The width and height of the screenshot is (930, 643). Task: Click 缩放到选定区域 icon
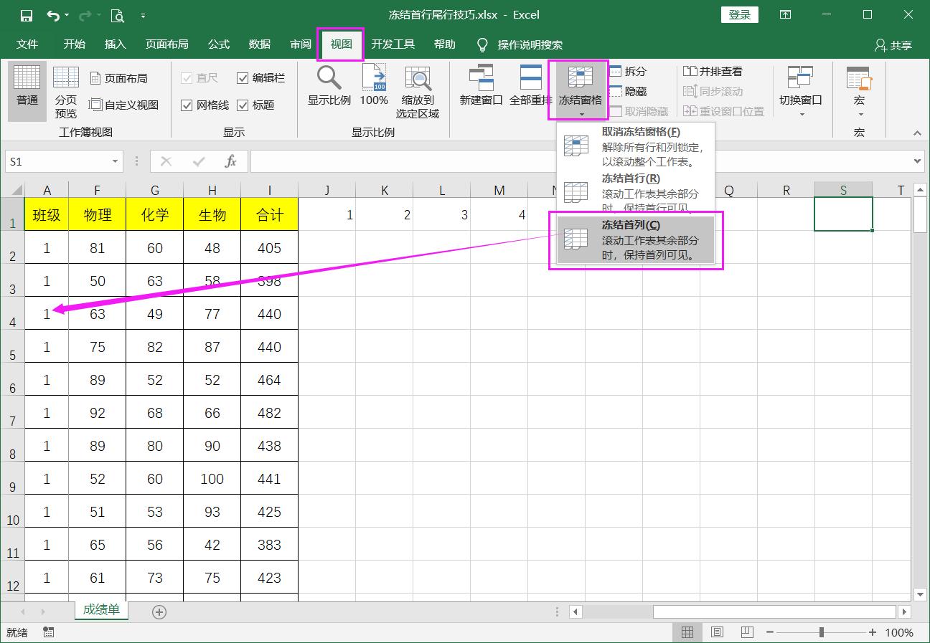[417, 87]
